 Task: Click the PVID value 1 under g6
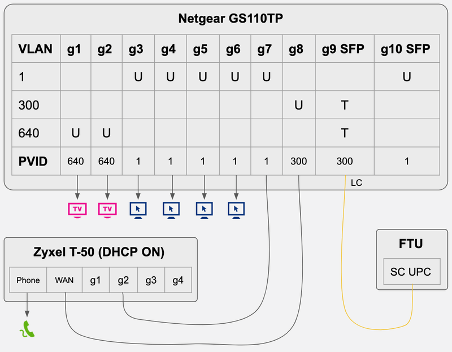coord(235,161)
